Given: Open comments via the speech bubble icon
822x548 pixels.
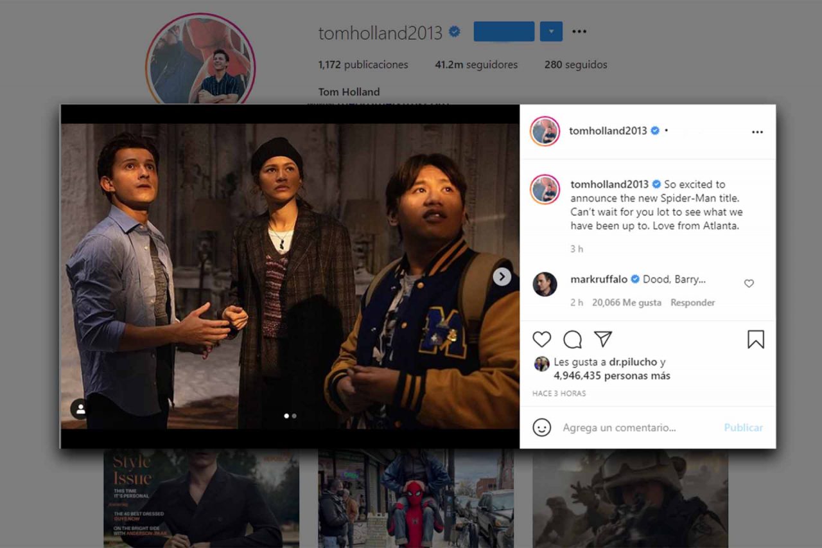Looking at the screenshot, I should coord(572,339).
